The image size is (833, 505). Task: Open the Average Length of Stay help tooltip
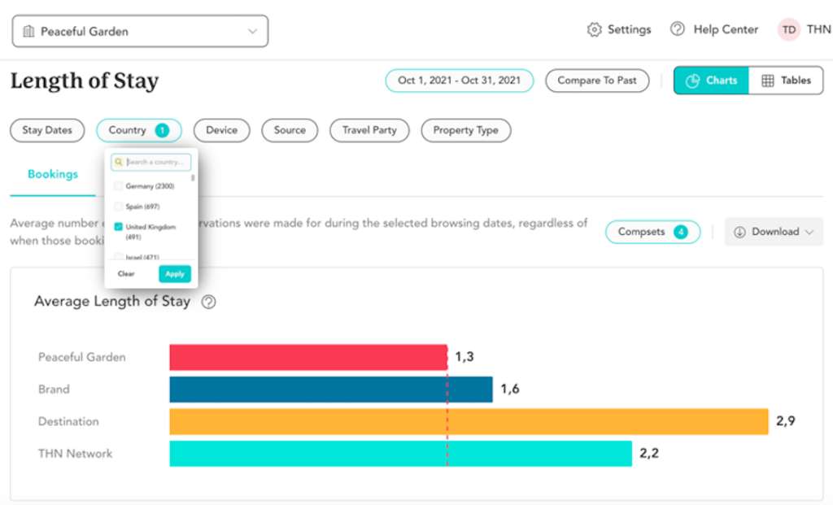(209, 301)
